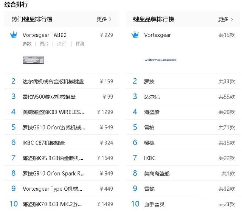Open 评测 for Vortexgear TAB90
The image size is (242, 213).
pyautogui.click(x=80, y=44)
